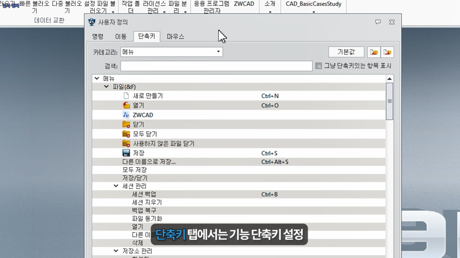This screenshot has width=460, height=258.
Task: Switch to the 명령 tab
Action: [x=98, y=36]
